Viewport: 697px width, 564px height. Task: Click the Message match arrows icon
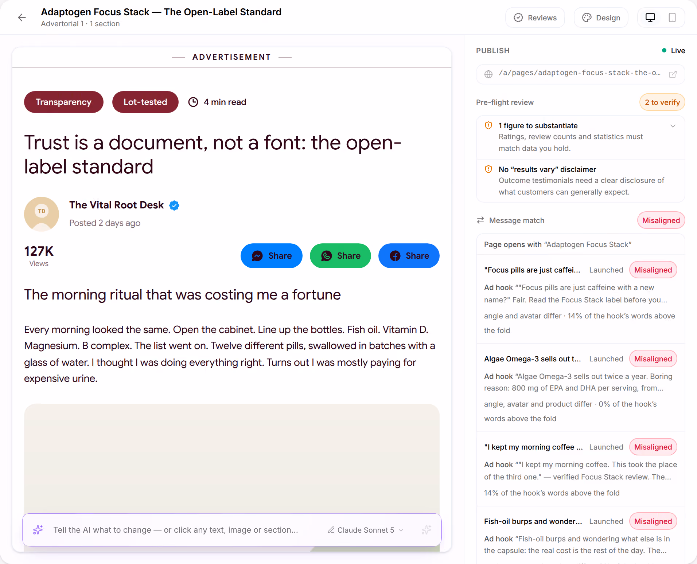pyautogui.click(x=480, y=220)
